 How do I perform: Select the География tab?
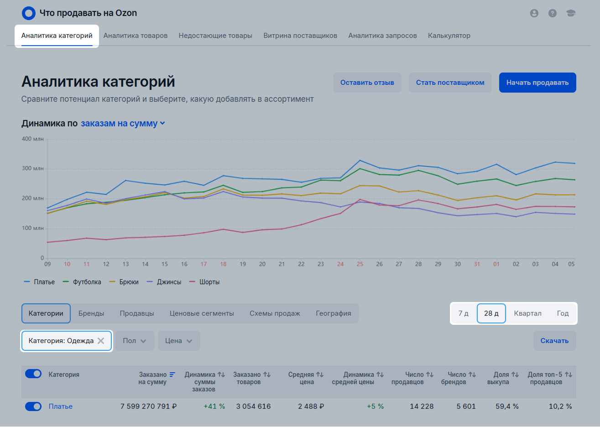(334, 313)
